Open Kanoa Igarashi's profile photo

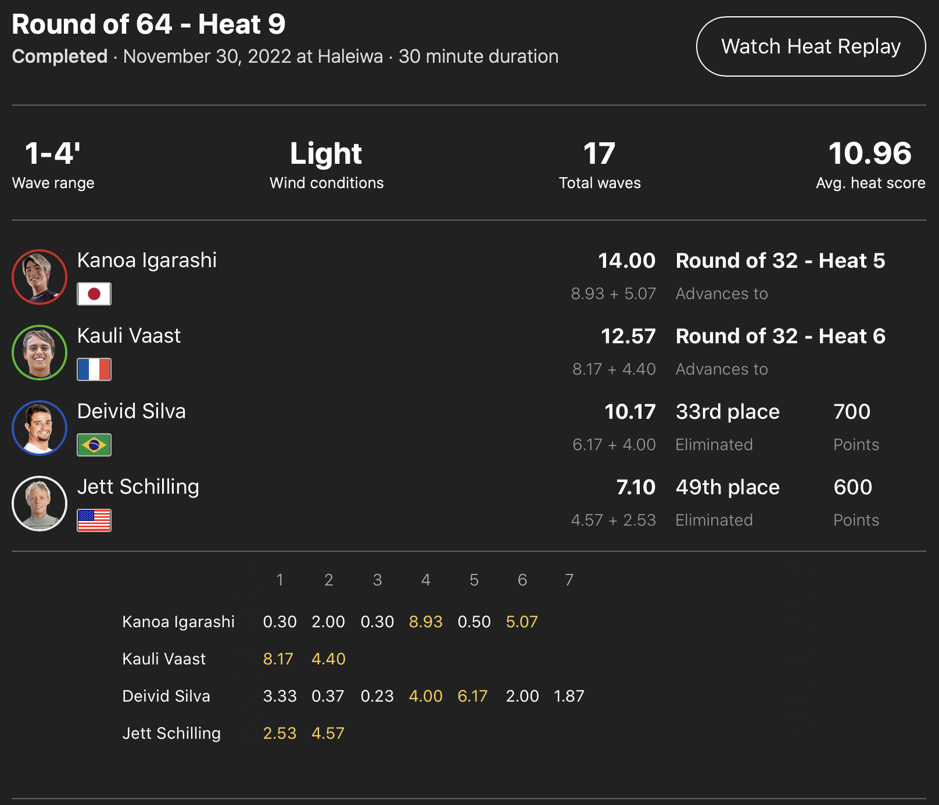click(40, 277)
